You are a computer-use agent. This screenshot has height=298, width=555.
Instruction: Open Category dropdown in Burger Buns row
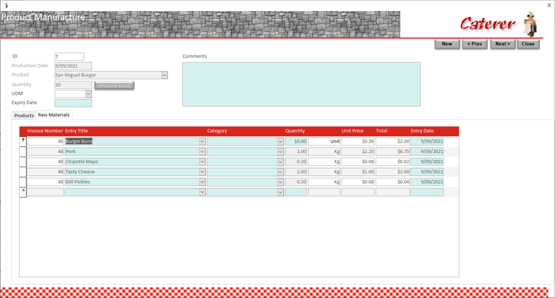click(281, 141)
